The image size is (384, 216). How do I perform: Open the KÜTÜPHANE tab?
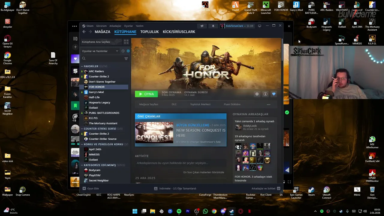(x=125, y=31)
